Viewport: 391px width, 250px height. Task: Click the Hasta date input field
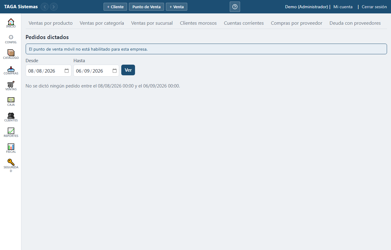[x=96, y=71]
